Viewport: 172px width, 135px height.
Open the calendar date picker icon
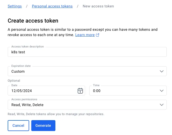tap(80, 91)
